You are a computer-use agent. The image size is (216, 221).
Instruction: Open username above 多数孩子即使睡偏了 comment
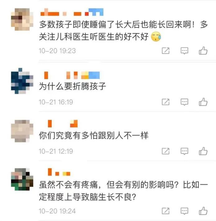[72, 12]
